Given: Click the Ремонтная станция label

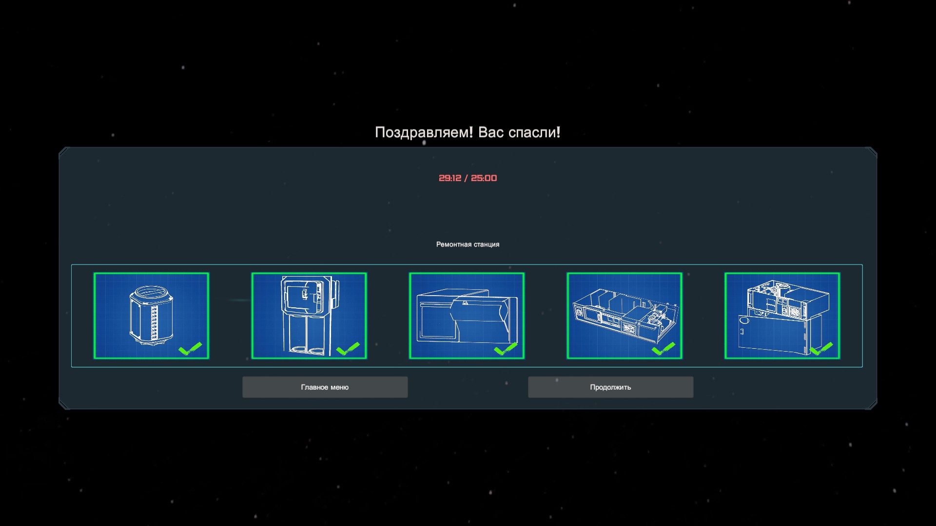Looking at the screenshot, I should pyautogui.click(x=468, y=244).
